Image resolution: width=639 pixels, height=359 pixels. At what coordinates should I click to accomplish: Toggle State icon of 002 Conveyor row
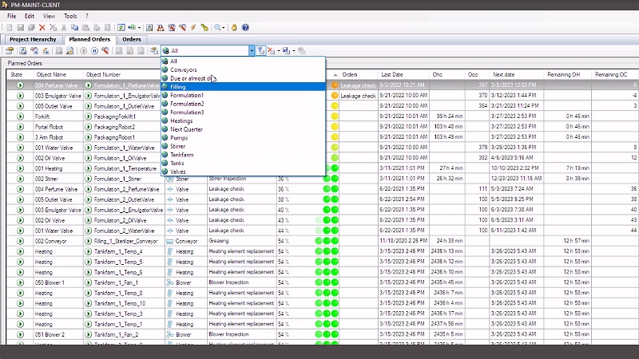(x=20, y=241)
